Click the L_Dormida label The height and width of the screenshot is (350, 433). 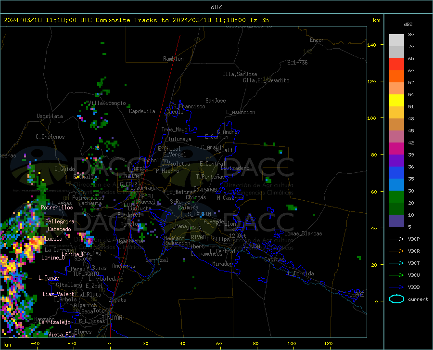click(x=300, y=273)
